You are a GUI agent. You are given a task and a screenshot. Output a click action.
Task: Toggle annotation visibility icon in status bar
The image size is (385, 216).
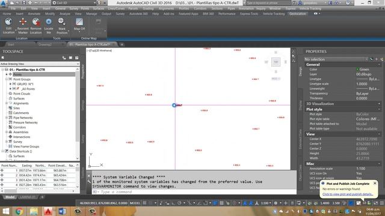click(x=245, y=203)
